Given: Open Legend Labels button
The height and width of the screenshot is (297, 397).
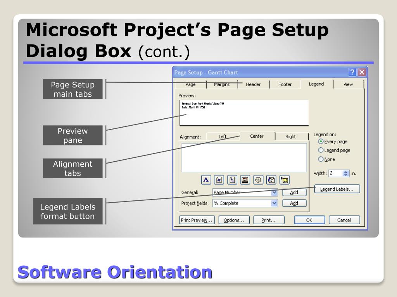Looking at the screenshot, I should tap(337, 189).
